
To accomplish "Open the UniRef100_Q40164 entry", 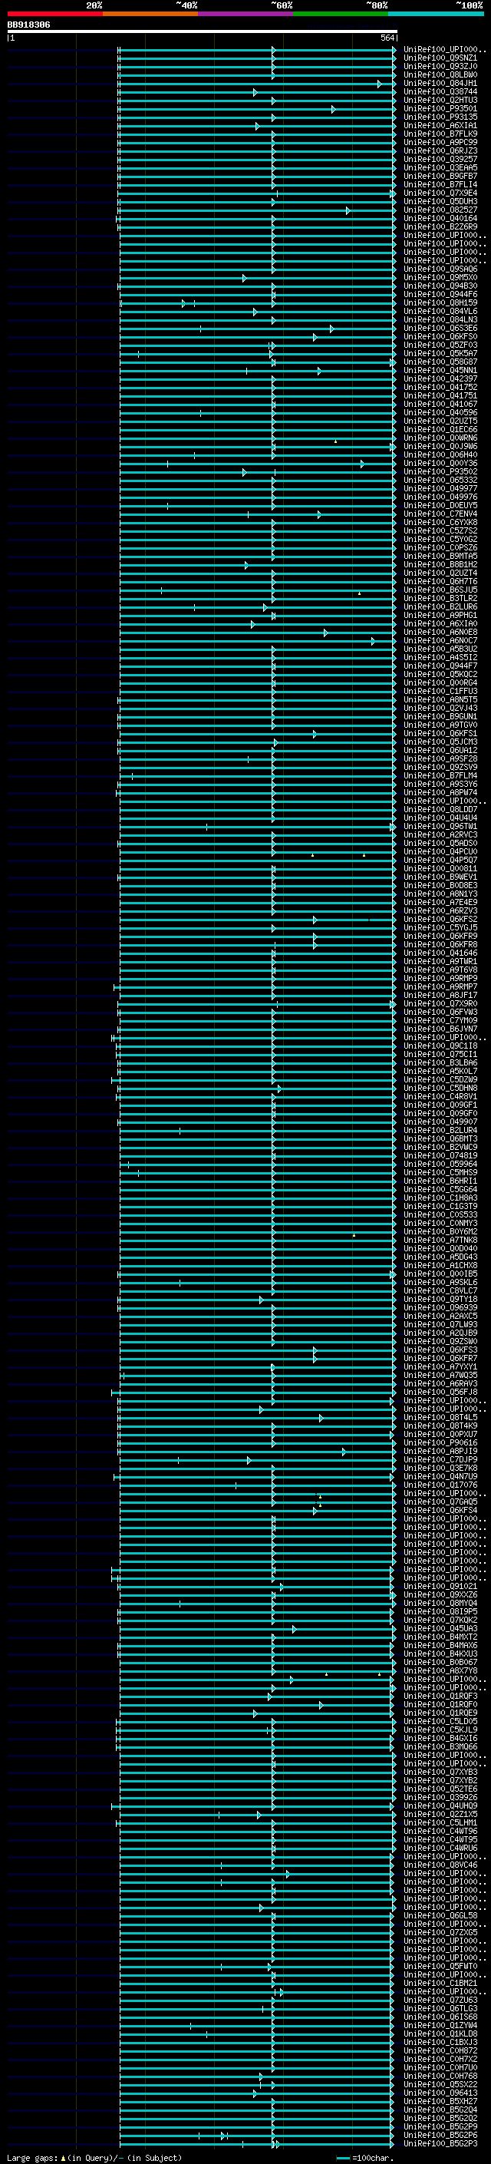I will click(x=440, y=219).
